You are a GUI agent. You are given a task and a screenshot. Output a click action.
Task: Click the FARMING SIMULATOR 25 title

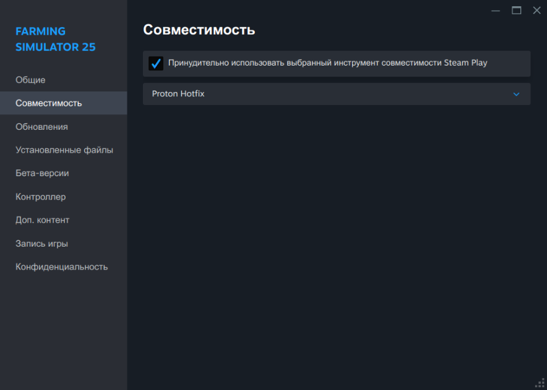click(56, 39)
